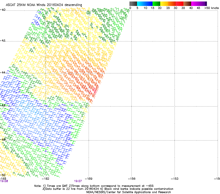The image size is (220, 194).
Task: Click the gray 0-5 knots color swatch
Action: pyautogui.click(x=133, y=4)
